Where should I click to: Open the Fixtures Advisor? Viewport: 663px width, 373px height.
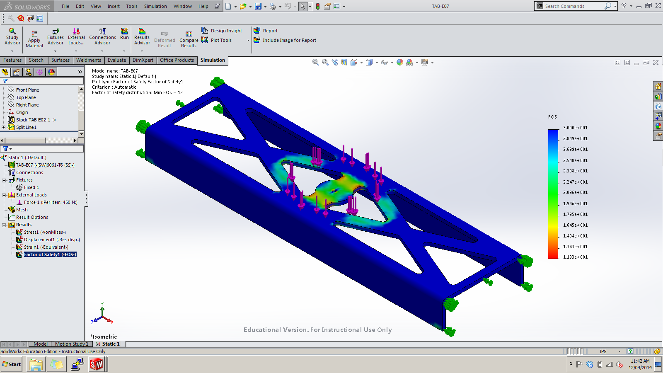pos(55,37)
